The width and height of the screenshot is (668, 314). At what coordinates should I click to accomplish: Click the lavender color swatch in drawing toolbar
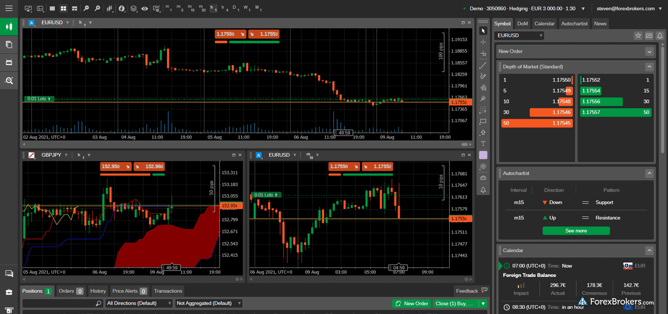tap(483, 155)
